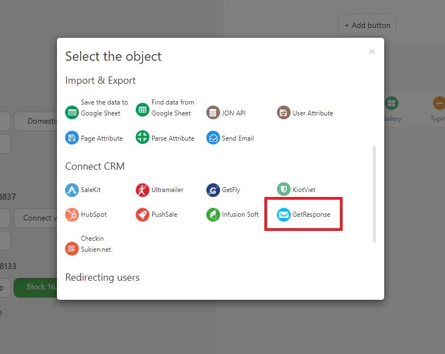
Task: Click the Find data from Google Sheet label
Action: coord(172,107)
